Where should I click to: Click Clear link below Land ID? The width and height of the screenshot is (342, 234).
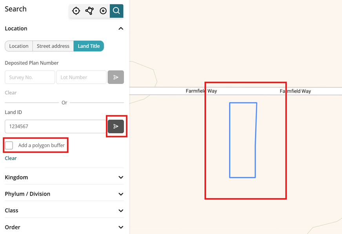(11, 158)
